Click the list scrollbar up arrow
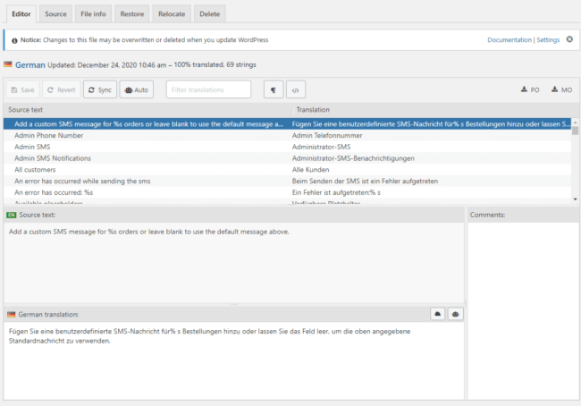 [575, 122]
